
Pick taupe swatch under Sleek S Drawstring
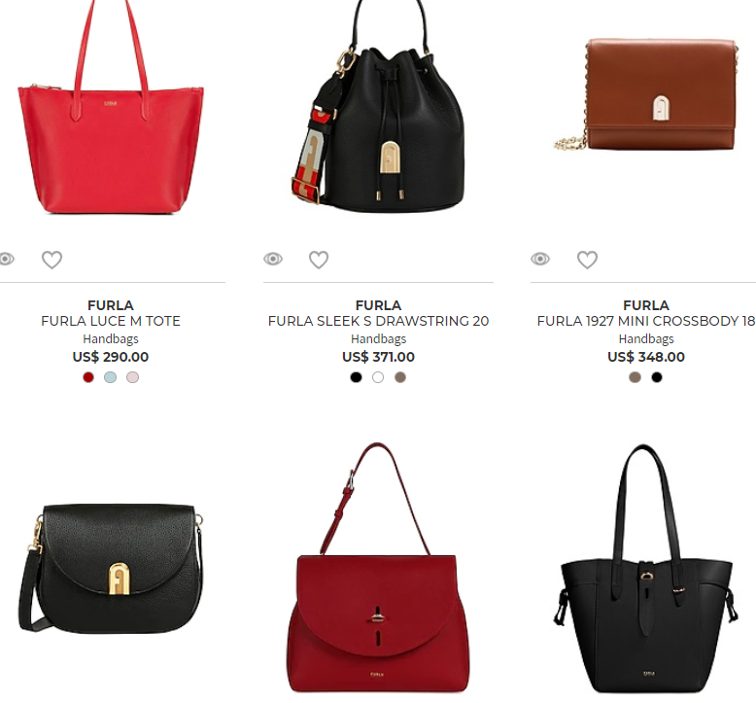[x=400, y=377]
